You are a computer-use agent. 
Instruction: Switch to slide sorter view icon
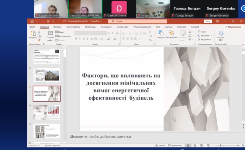194,146
